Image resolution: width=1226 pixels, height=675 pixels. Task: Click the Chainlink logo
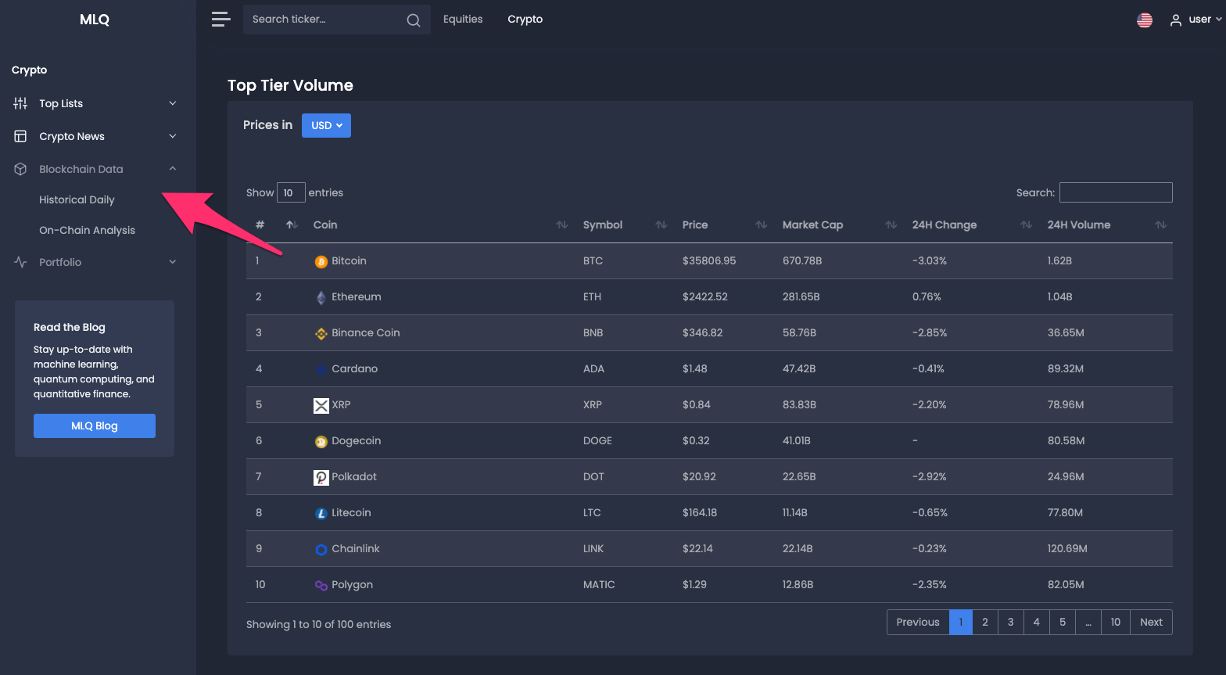click(x=321, y=550)
